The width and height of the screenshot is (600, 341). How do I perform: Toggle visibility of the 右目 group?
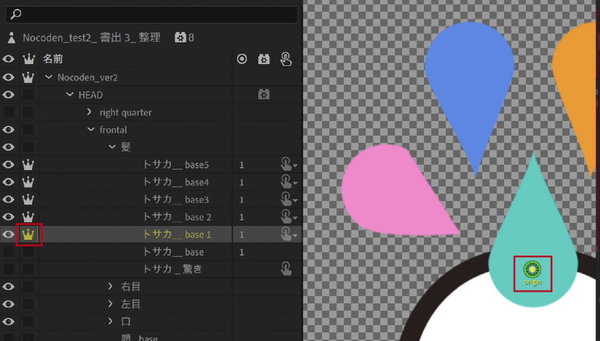(x=8, y=287)
